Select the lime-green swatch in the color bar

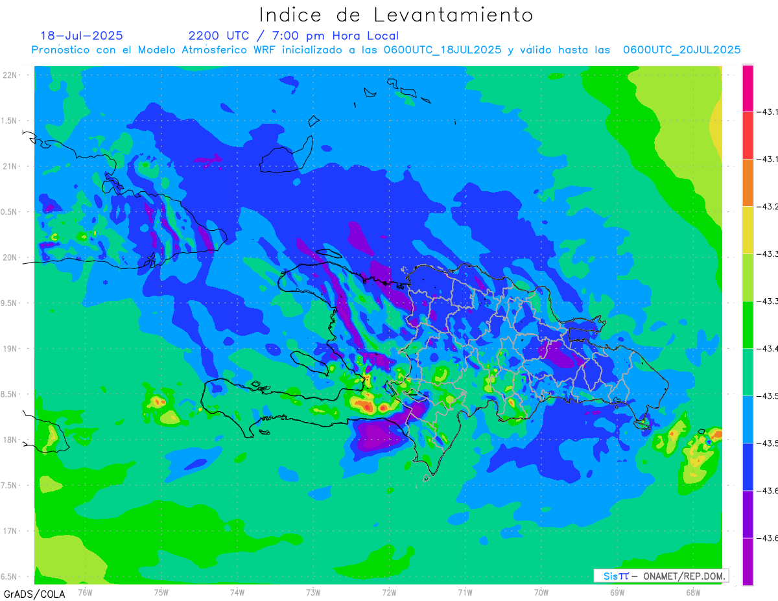[x=748, y=277]
